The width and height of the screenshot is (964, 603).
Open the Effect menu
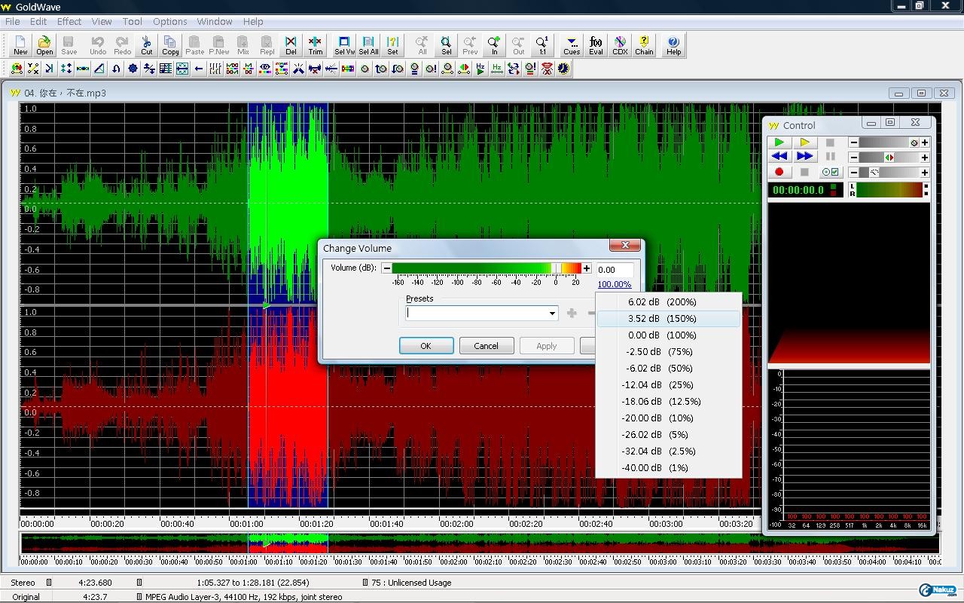point(69,21)
